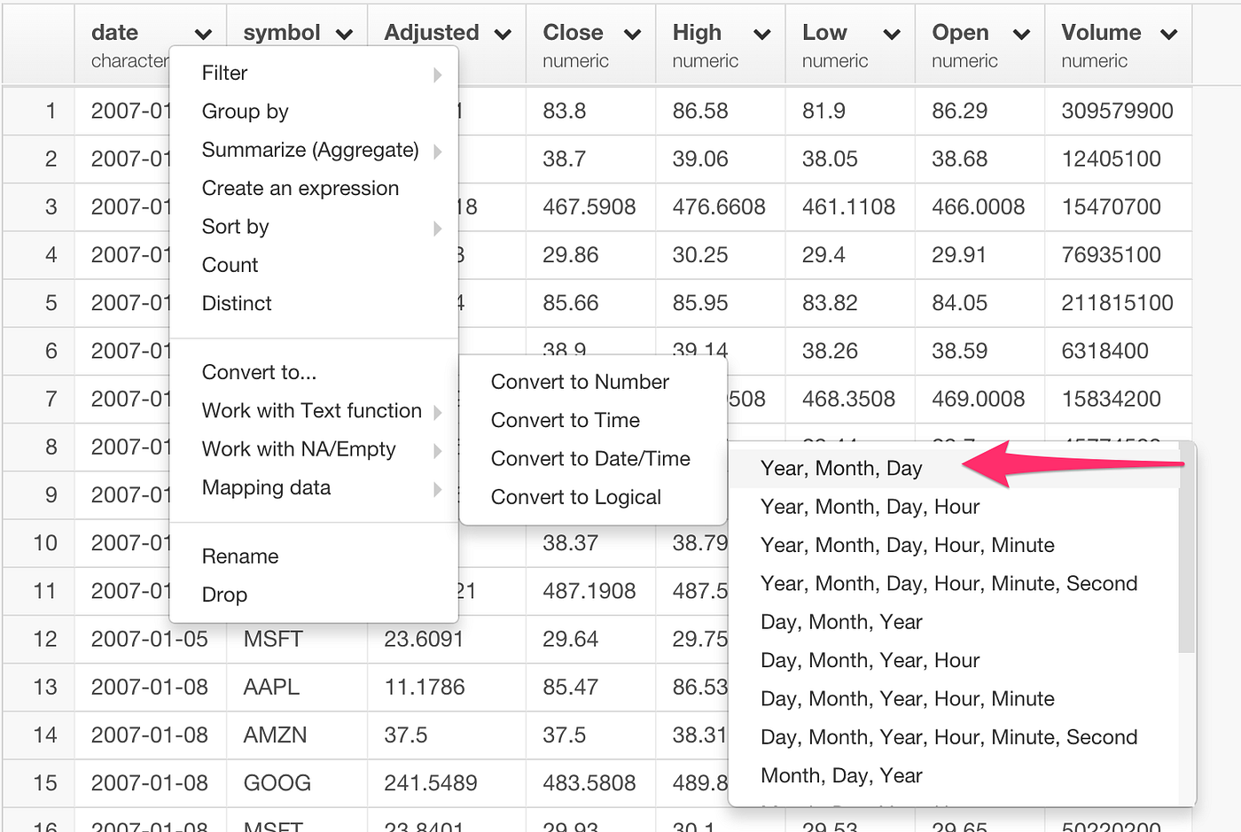Click Rename to rename the column
This screenshot has height=832, width=1241.
(240, 556)
